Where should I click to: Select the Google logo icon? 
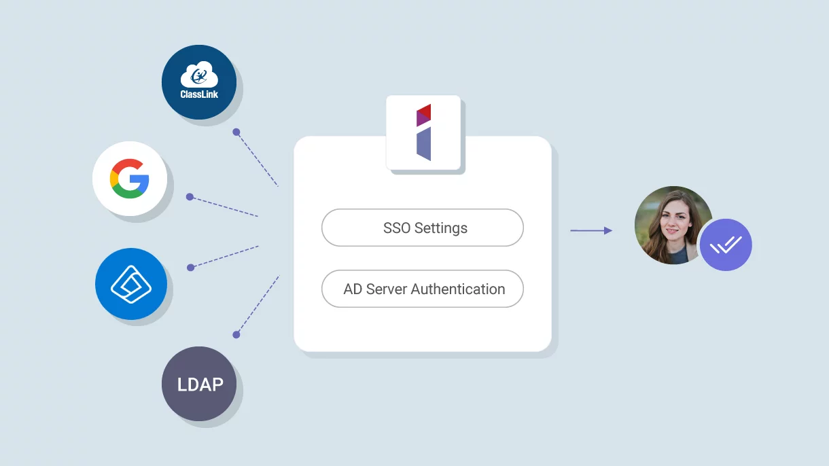pos(130,179)
